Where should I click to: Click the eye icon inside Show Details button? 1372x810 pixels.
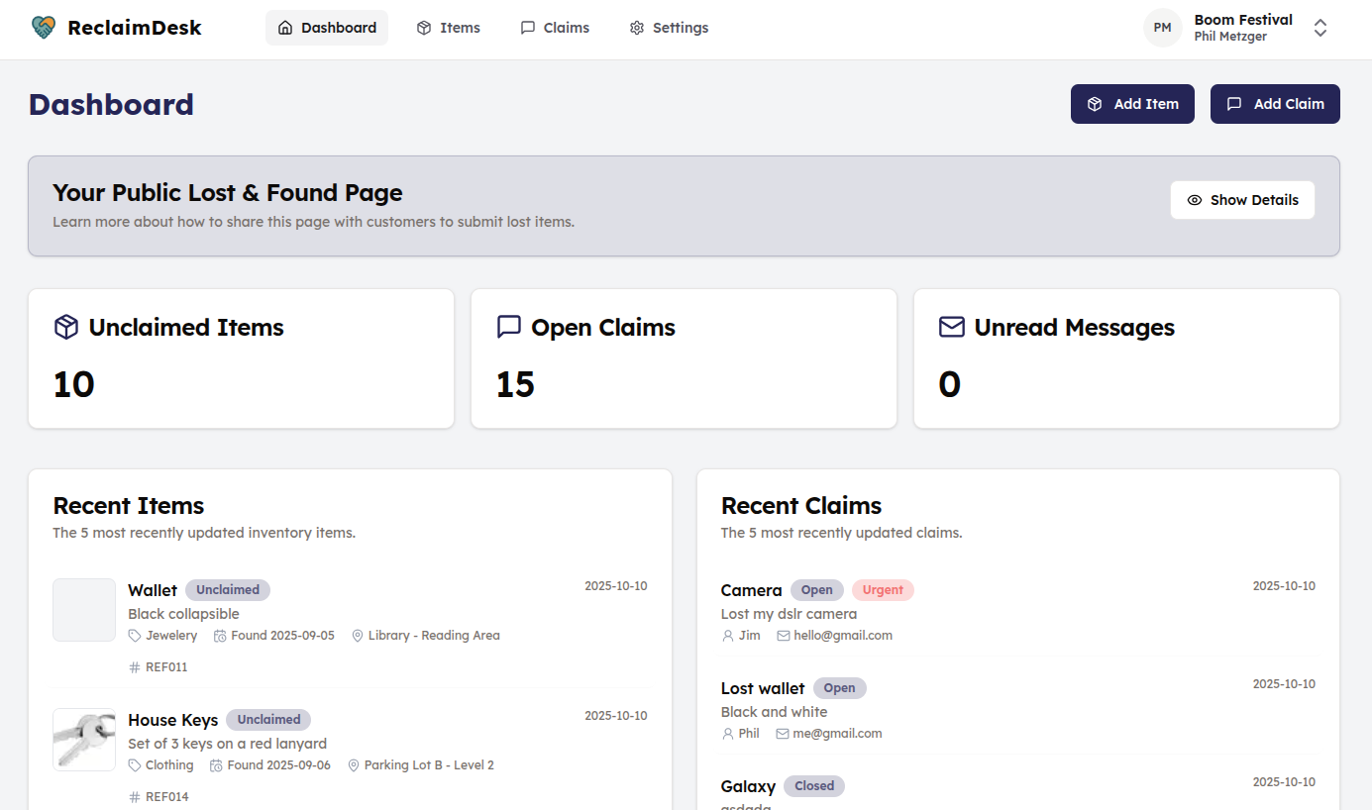[x=1193, y=199]
